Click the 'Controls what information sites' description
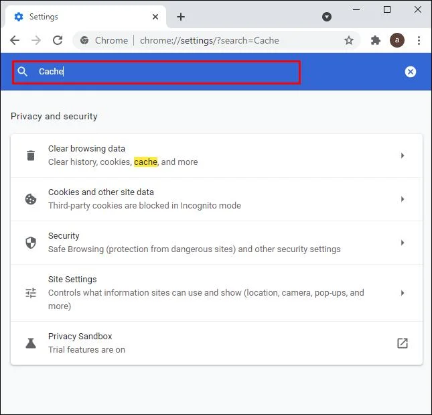This screenshot has width=432, height=415. pyautogui.click(x=206, y=300)
